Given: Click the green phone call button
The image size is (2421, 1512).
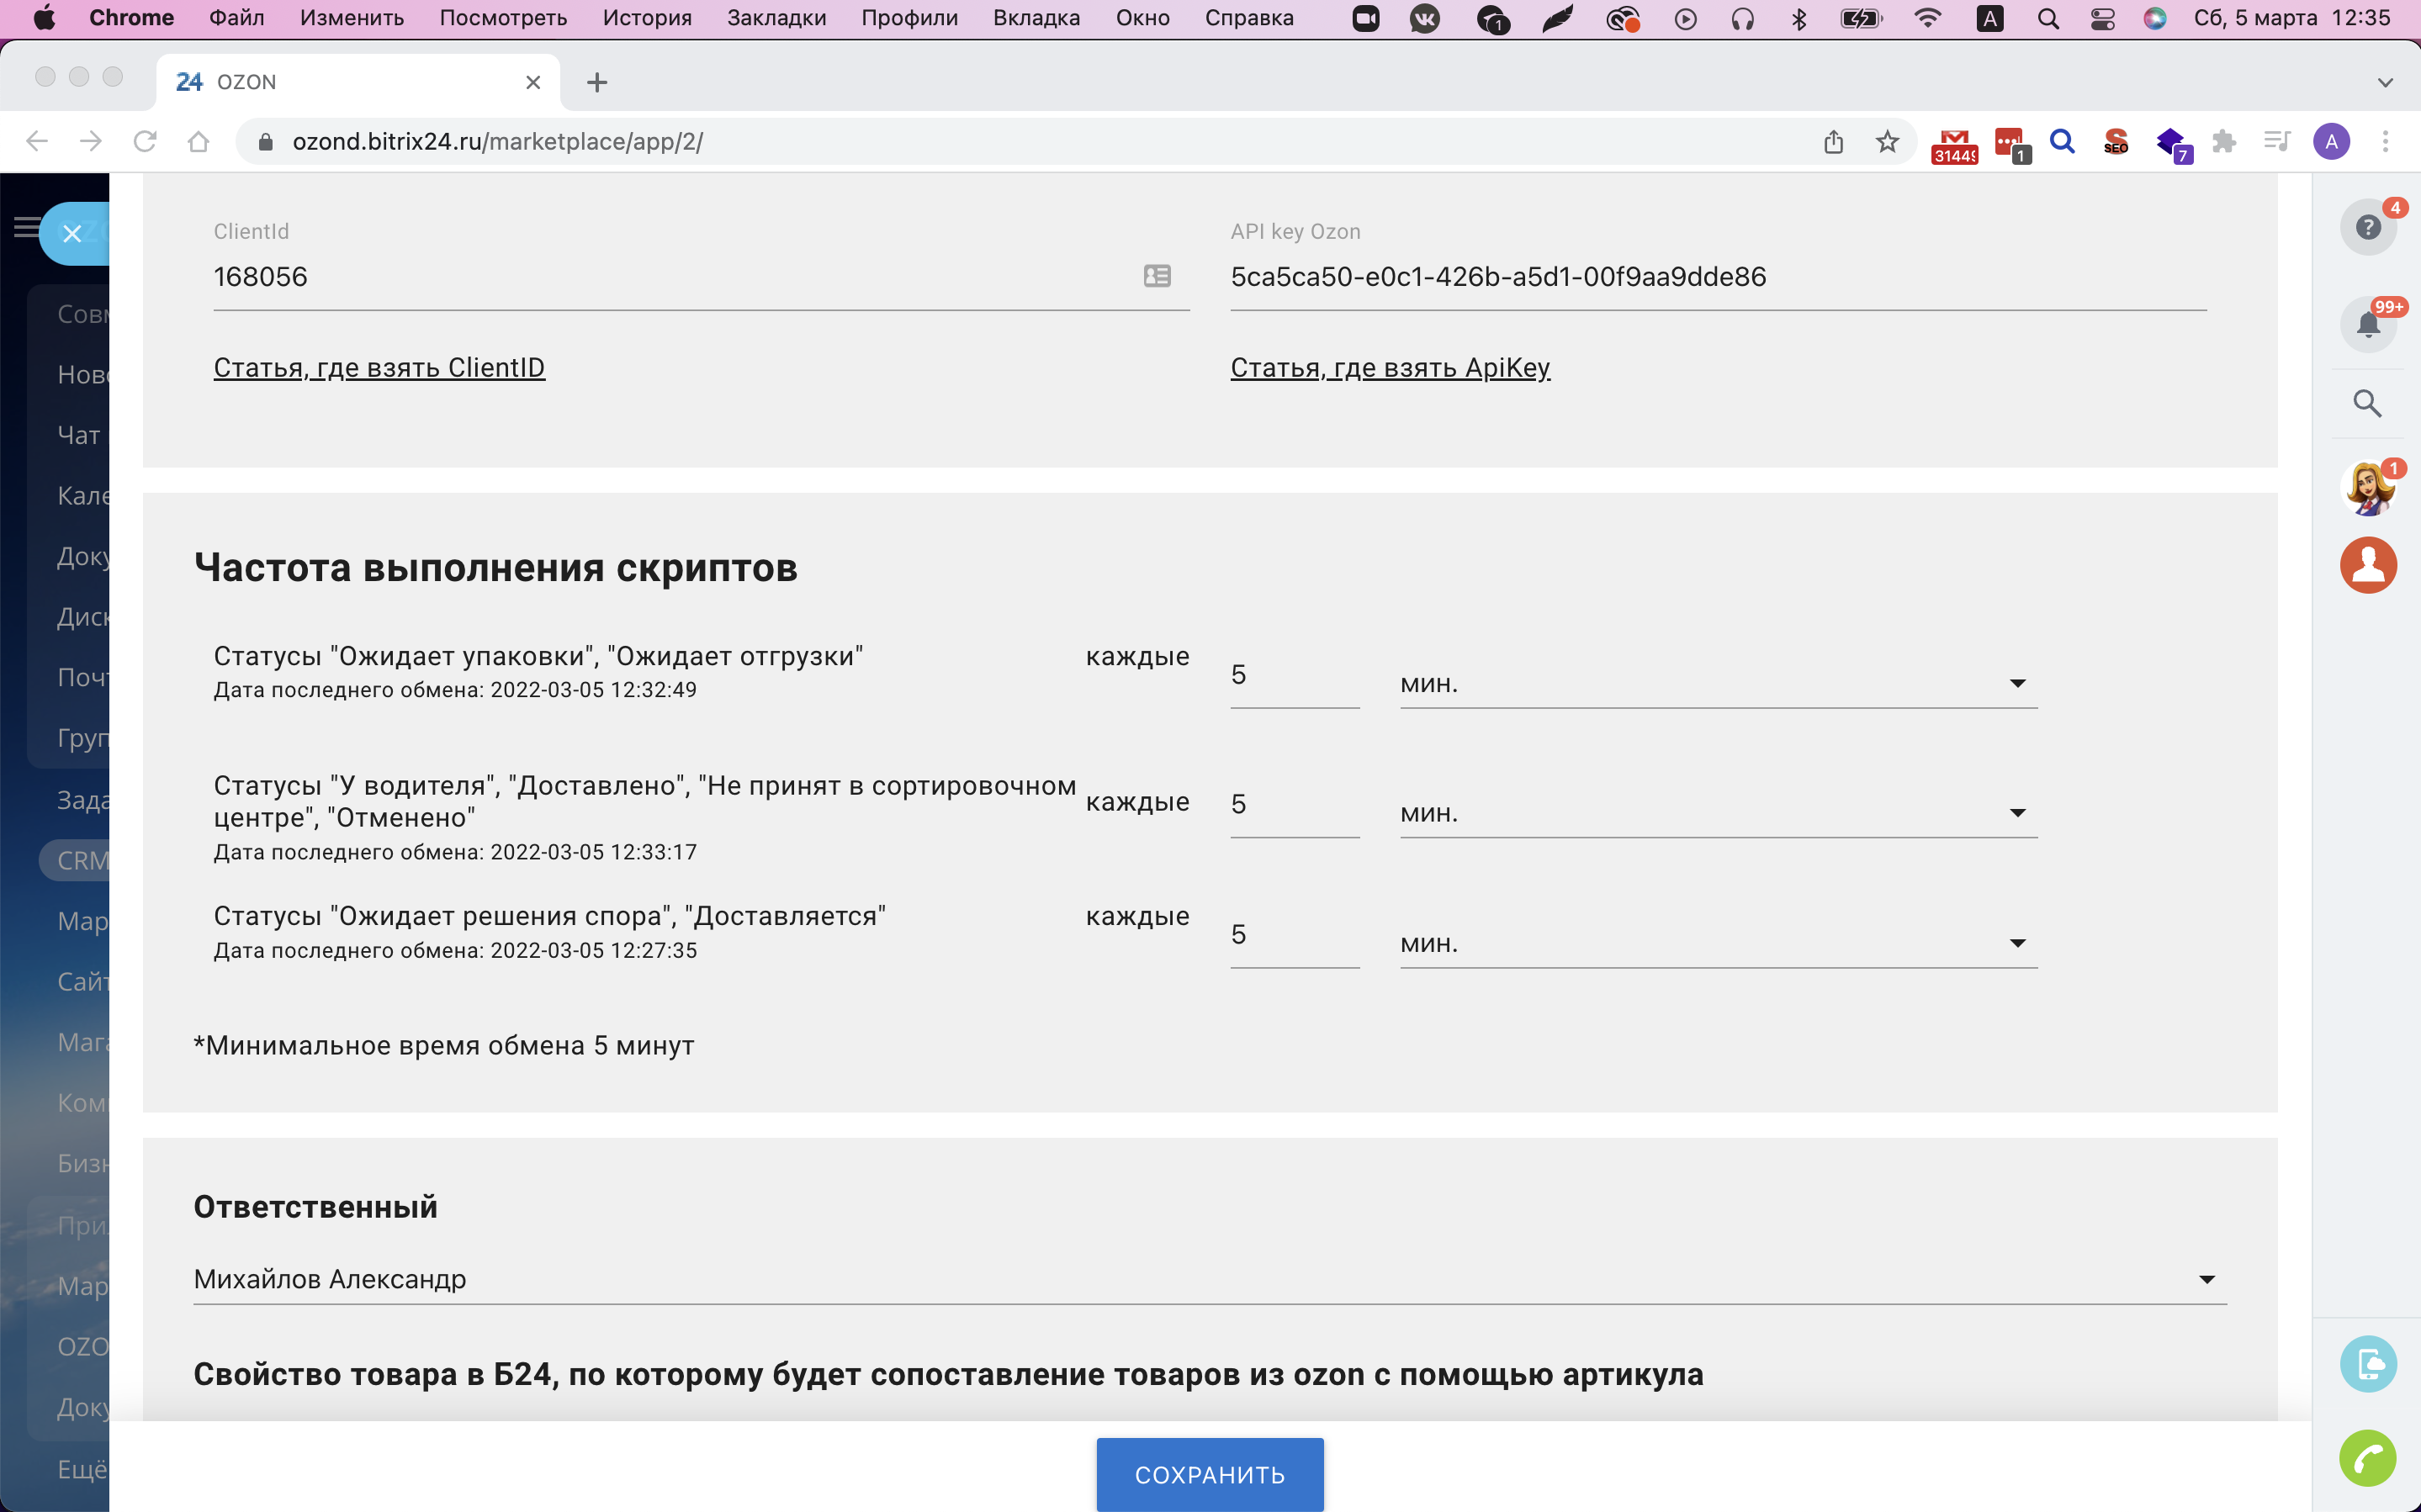Looking at the screenshot, I should [x=2367, y=1459].
